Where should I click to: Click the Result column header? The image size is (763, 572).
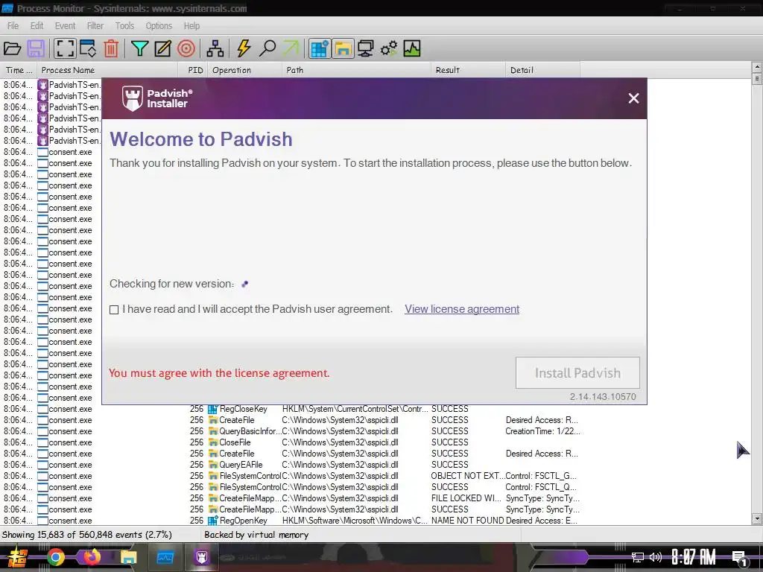point(469,70)
